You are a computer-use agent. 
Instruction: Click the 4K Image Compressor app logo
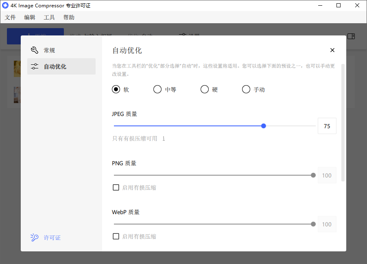pos(5,5)
